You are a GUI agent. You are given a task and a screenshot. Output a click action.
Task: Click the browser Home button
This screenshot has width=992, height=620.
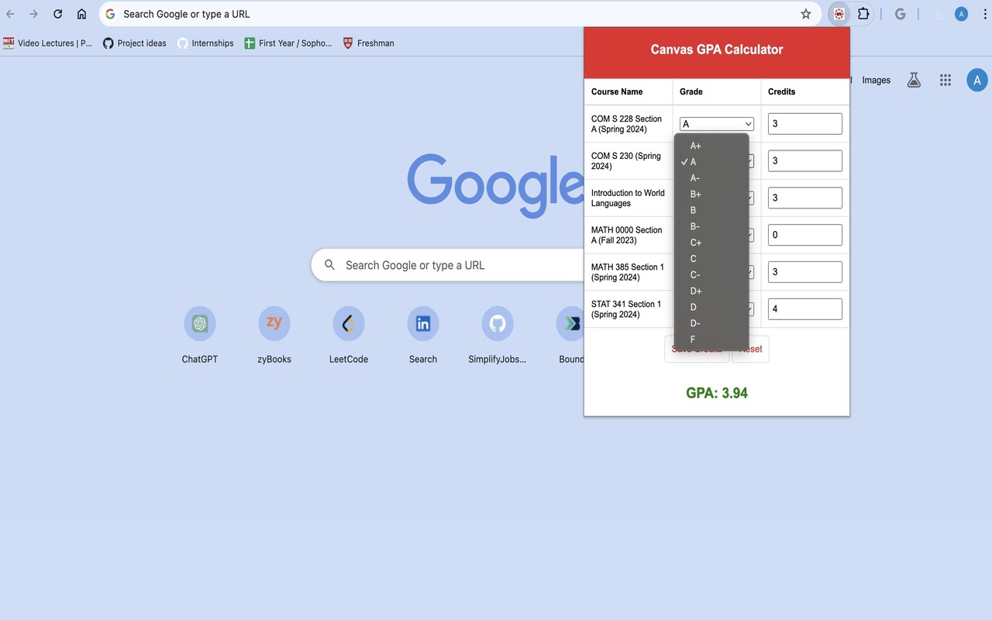(81, 13)
